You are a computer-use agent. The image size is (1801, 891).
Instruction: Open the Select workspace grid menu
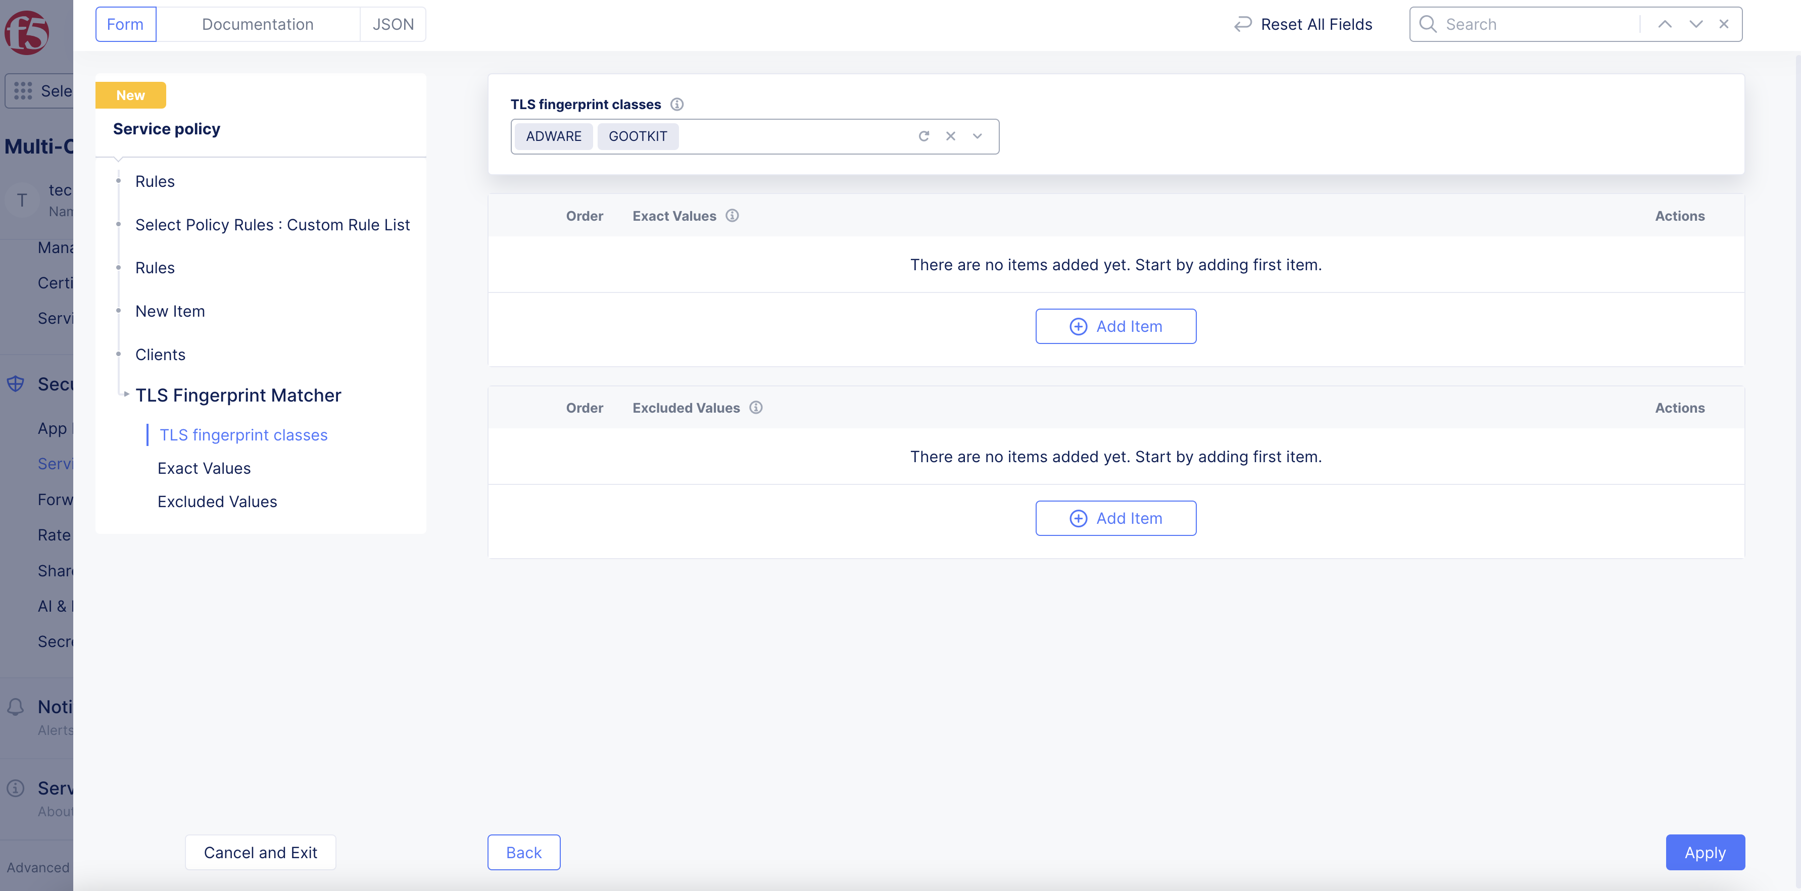coord(24,91)
